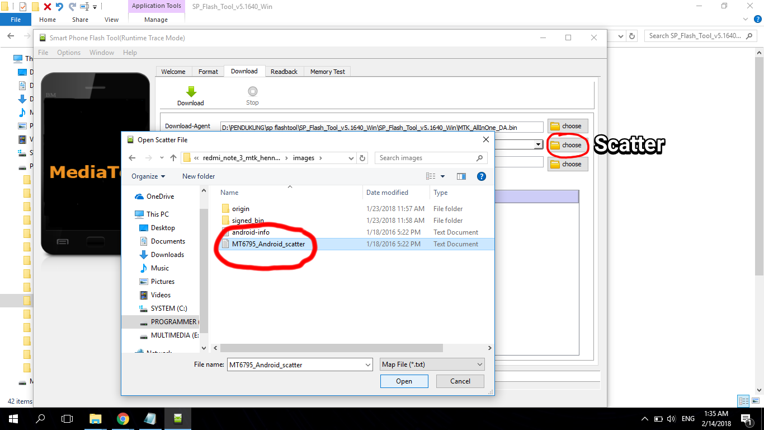Screen dimensions: 764x430
Task: Choose Download-Agent file with first choose button
Action: (568, 126)
